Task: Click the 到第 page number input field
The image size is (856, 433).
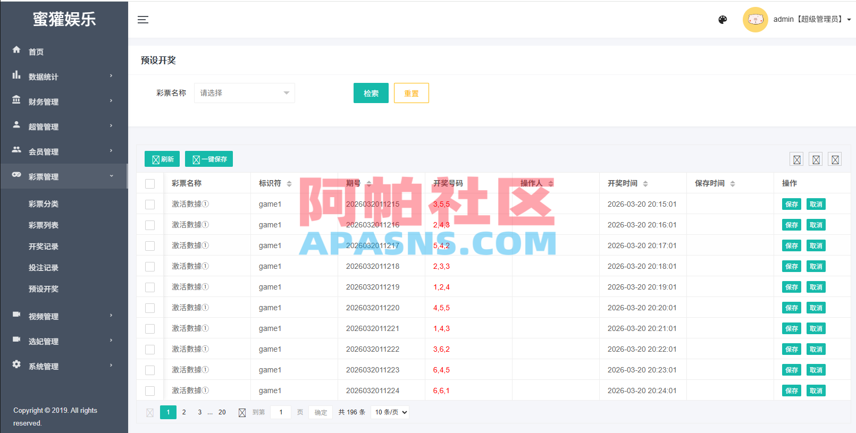Action: pyautogui.click(x=281, y=412)
